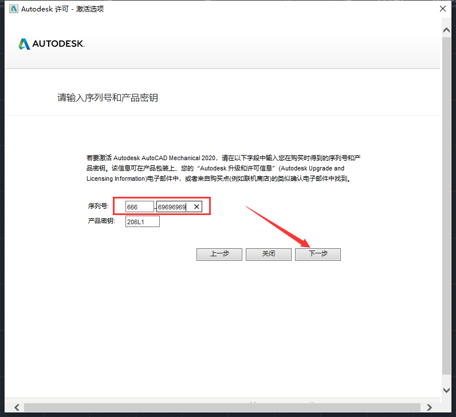456x417 pixels.
Task: Click the 上一步 (Back) button
Action: click(219, 254)
